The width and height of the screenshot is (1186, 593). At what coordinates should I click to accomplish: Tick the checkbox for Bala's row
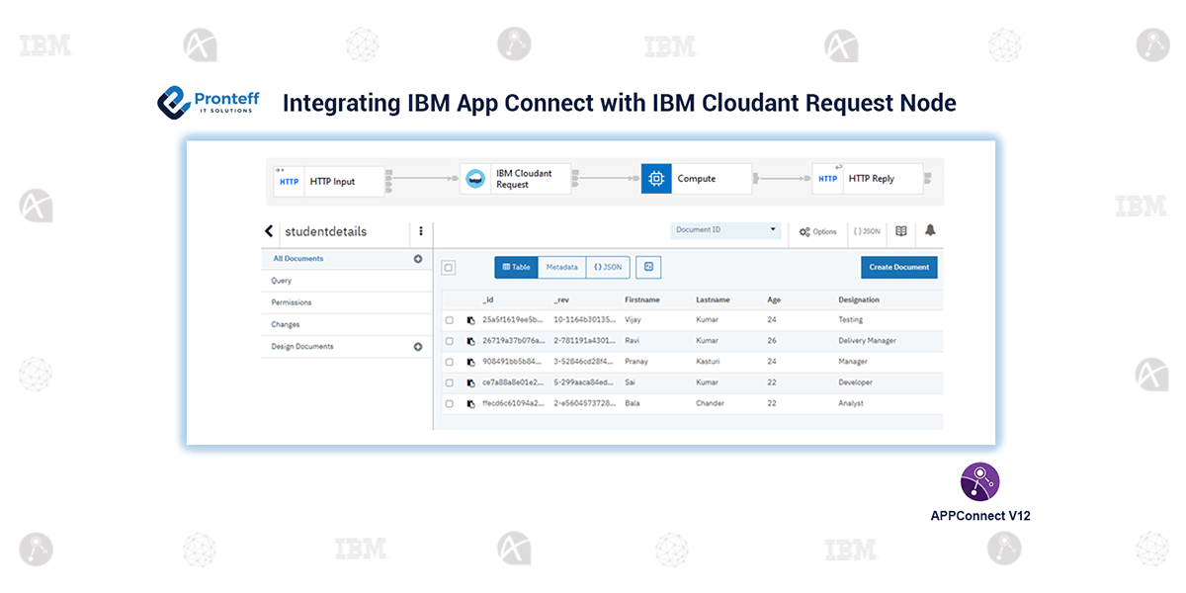pos(449,403)
